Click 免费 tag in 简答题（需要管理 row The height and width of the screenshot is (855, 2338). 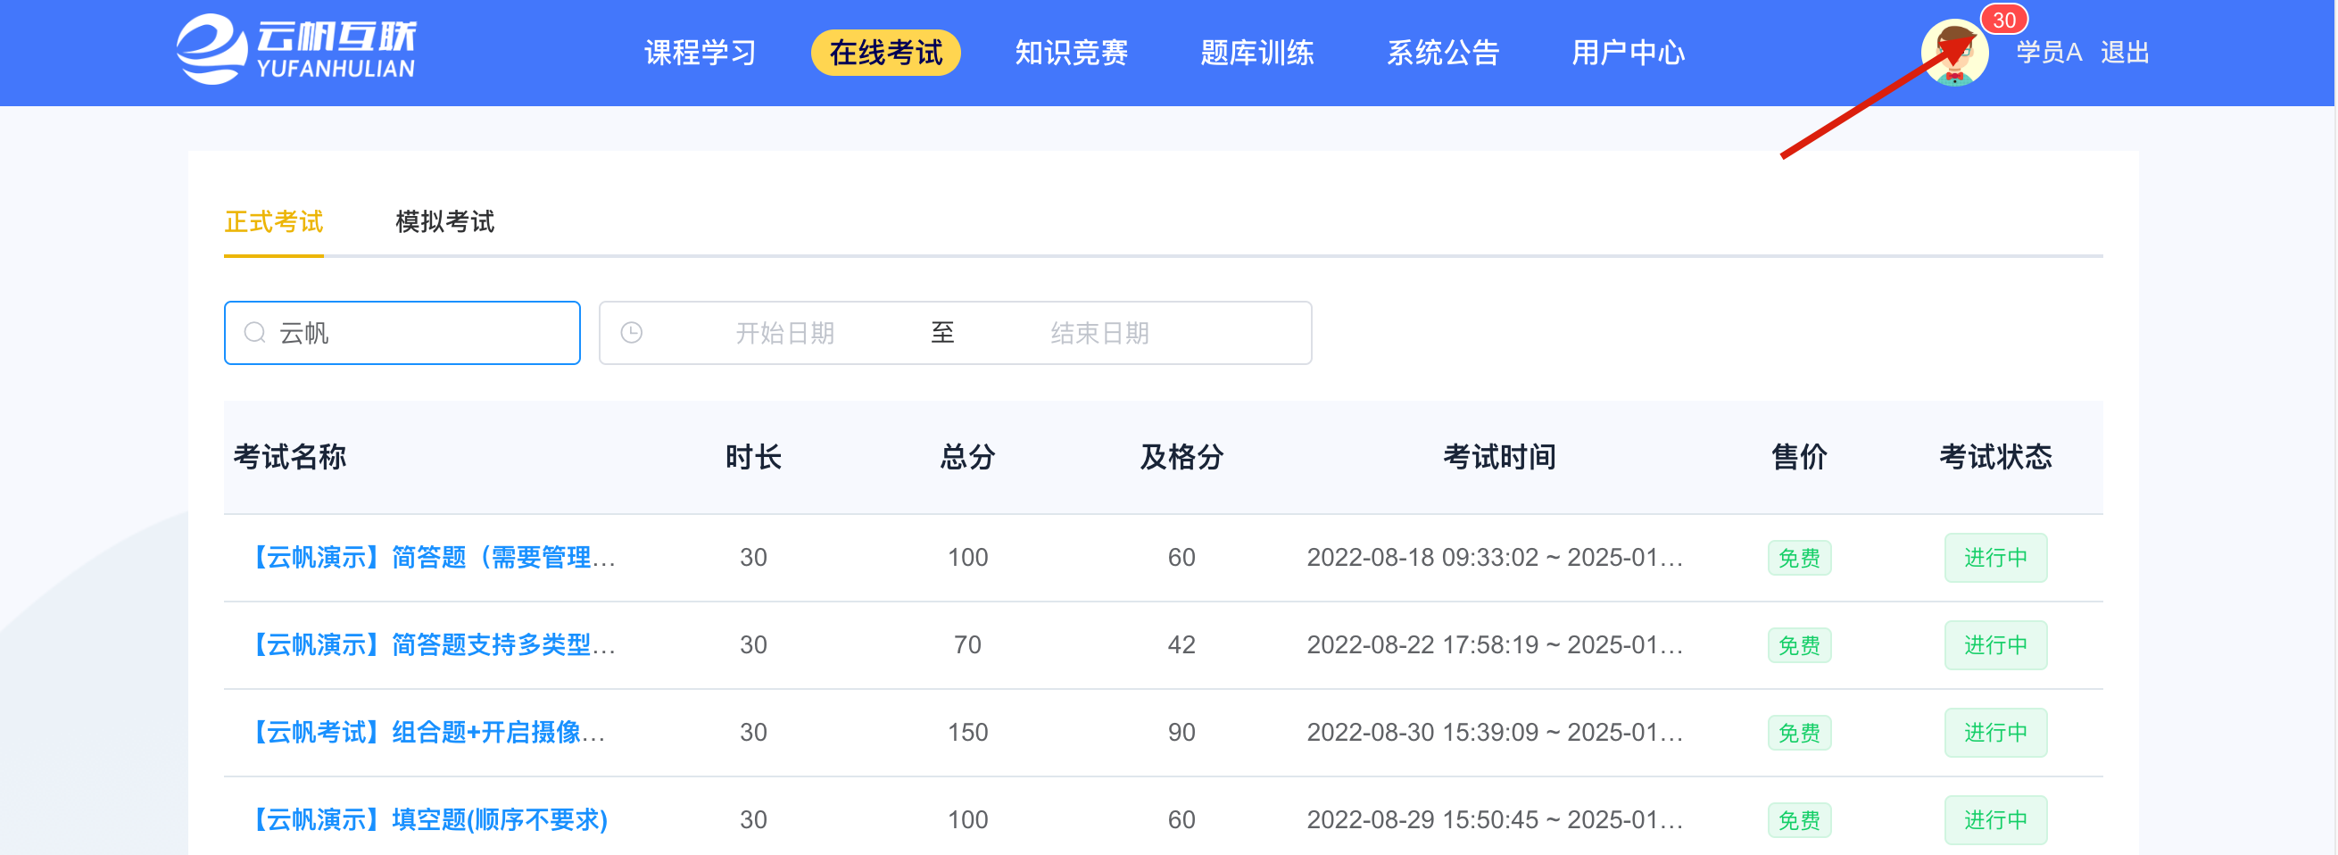pyautogui.click(x=1799, y=557)
